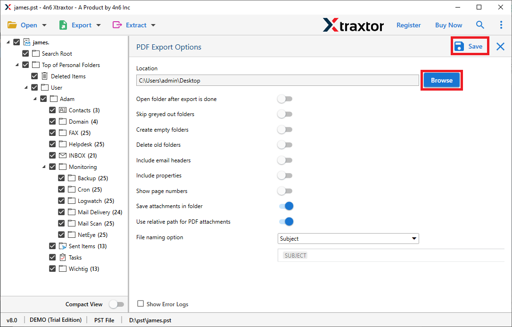Click the Deleted Items trash icon
Screen dimensions: 512x327
pos(45,76)
